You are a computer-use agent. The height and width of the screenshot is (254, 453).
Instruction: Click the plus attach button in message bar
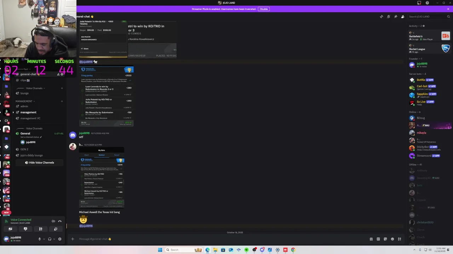[x=73, y=239]
